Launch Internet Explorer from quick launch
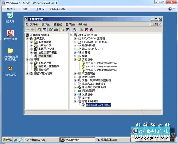Viewport: 178px width, 144px height. [x=16, y=140]
